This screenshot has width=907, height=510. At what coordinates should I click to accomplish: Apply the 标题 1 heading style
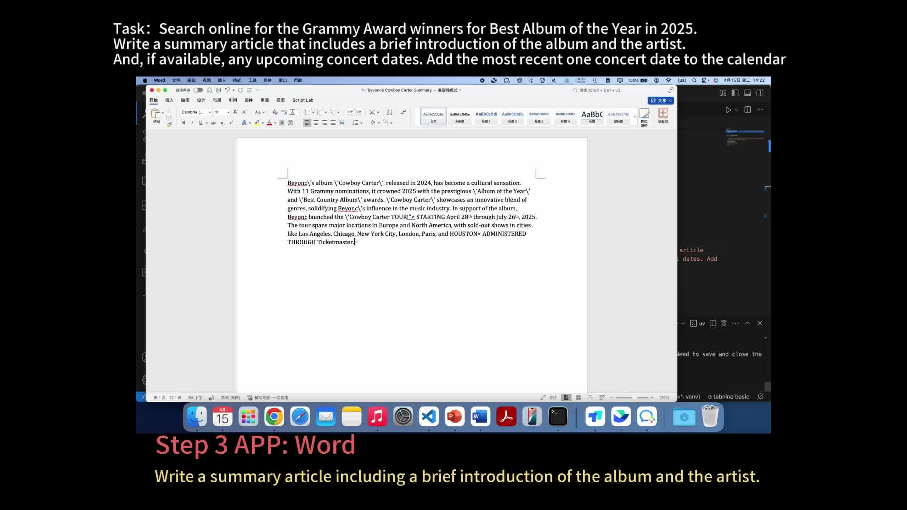(486, 117)
